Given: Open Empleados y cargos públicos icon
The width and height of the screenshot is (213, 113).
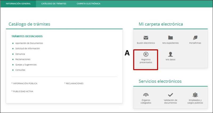Looking at the screenshot, I should click(195, 95).
